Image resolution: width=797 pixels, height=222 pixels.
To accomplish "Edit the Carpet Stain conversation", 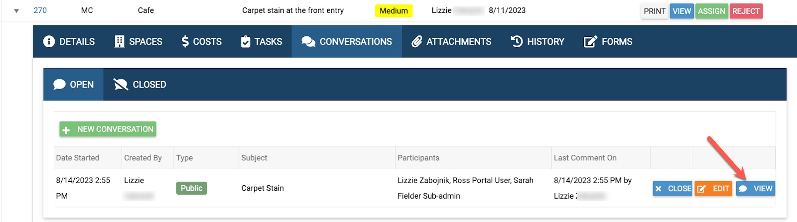I will point(713,189).
